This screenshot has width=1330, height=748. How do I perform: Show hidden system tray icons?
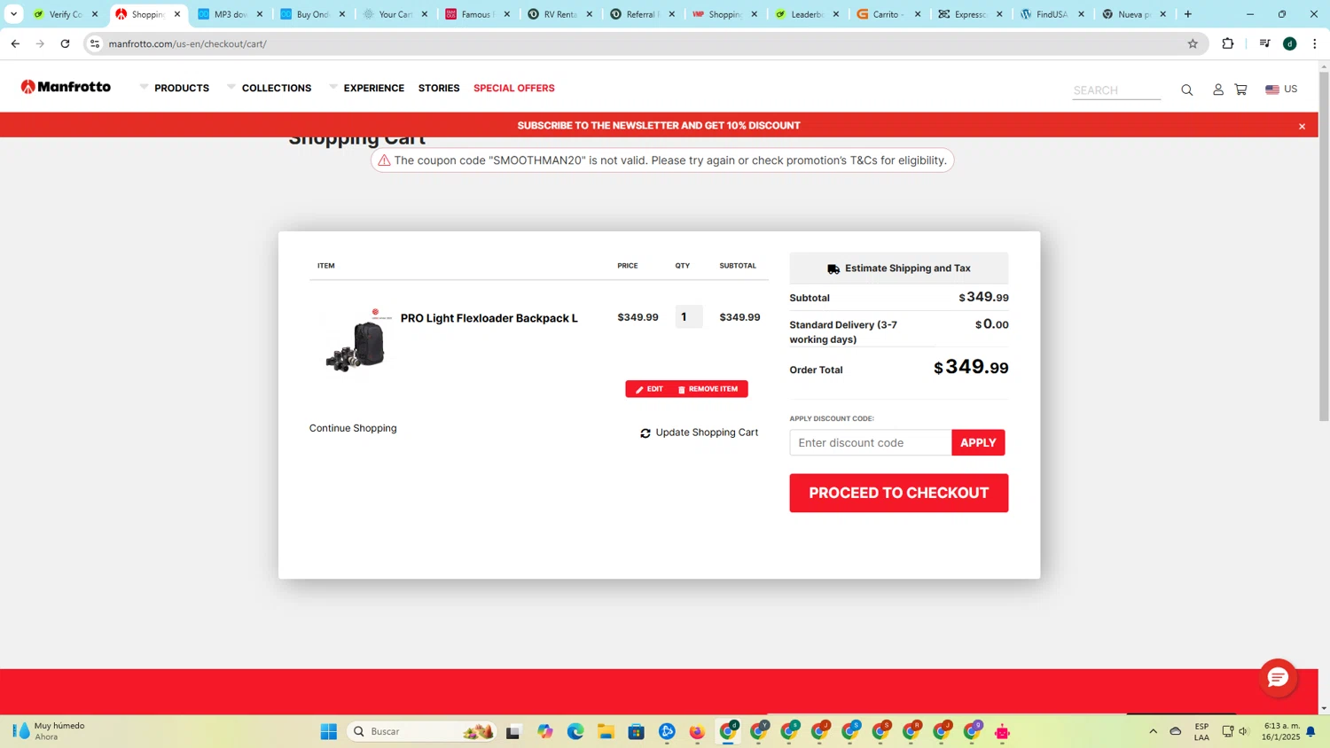point(1153,731)
